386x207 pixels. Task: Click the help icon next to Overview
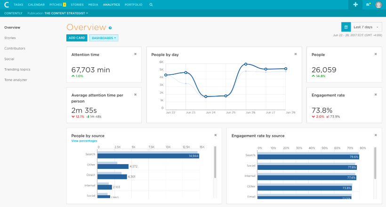pyautogui.click(x=110, y=28)
